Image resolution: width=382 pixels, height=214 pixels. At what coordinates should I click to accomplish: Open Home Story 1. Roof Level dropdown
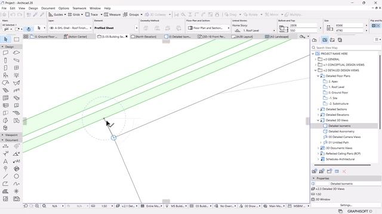coord(254,30)
